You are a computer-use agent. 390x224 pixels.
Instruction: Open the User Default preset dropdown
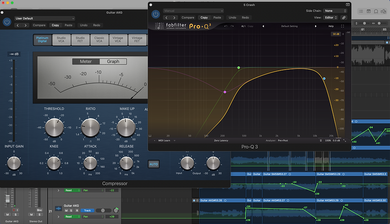pyautogui.click(x=44, y=18)
